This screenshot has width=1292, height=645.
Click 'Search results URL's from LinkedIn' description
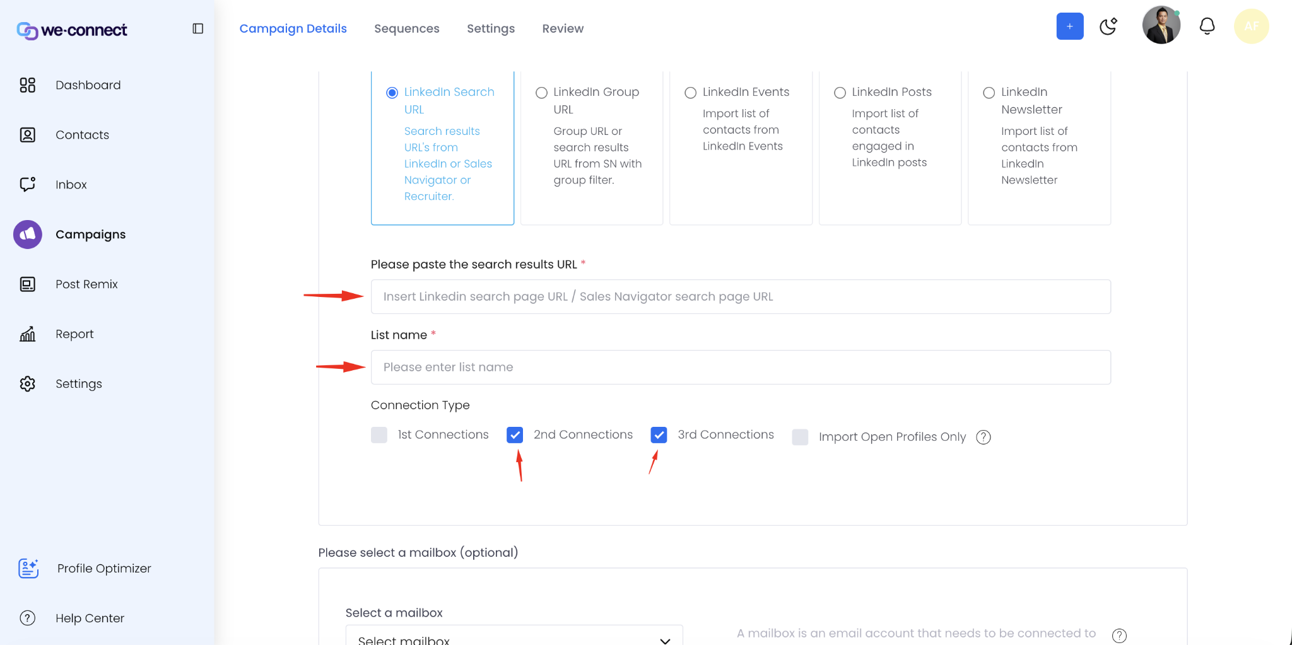(448, 164)
